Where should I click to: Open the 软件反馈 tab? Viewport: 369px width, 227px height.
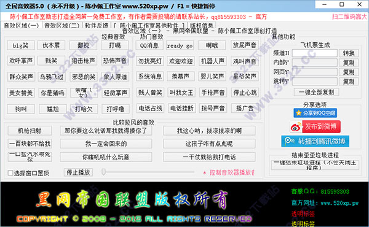tap(97, 25)
